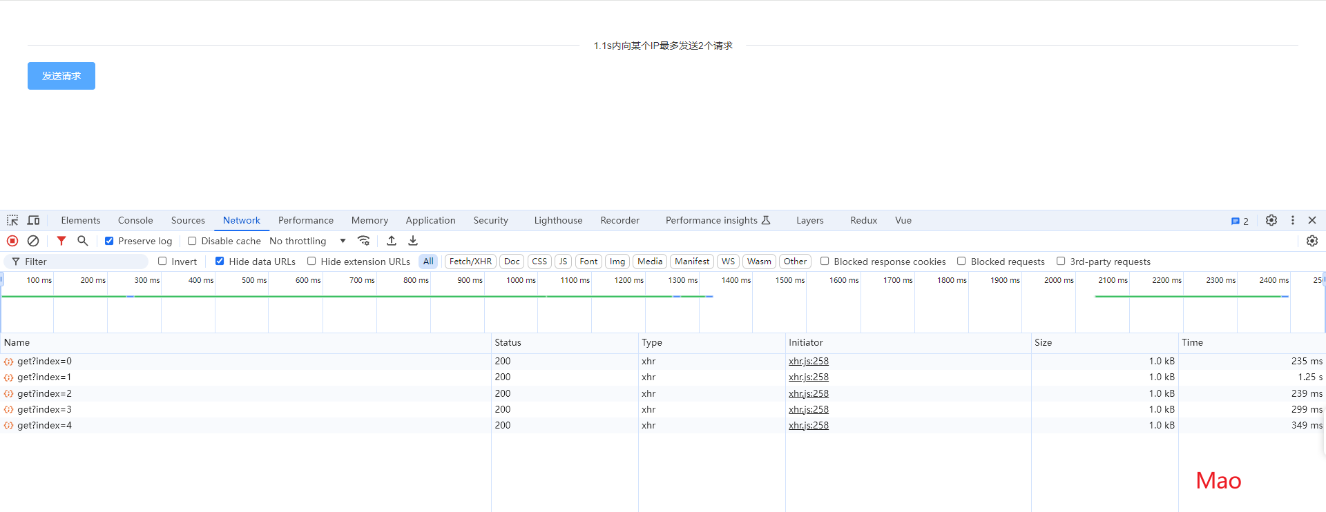
Task: Open the No throttling dropdown
Action: [x=308, y=241]
